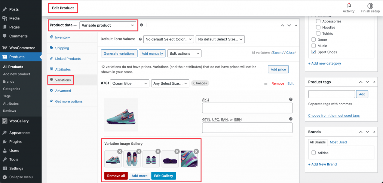Check the Accessories category
Screen dimensions: 383x183
tap(318, 21)
